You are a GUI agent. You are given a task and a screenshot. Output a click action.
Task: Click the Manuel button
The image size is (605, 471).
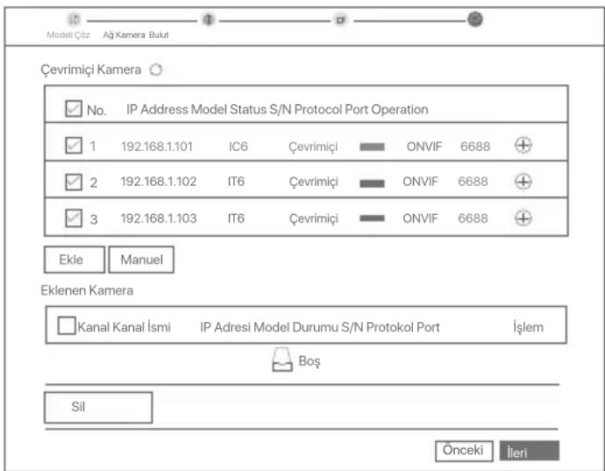pyautogui.click(x=141, y=260)
